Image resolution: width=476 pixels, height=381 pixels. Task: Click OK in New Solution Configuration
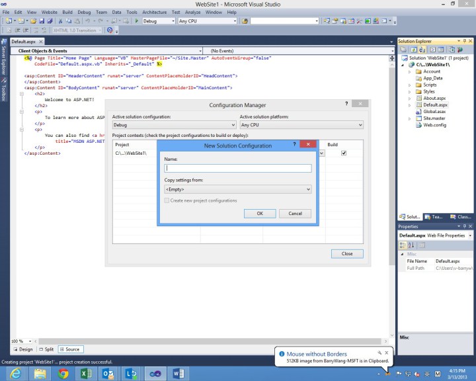point(260,213)
